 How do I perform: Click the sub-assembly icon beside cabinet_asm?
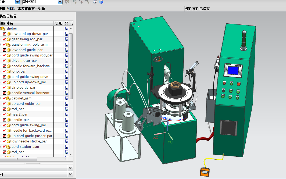pos(9,98)
